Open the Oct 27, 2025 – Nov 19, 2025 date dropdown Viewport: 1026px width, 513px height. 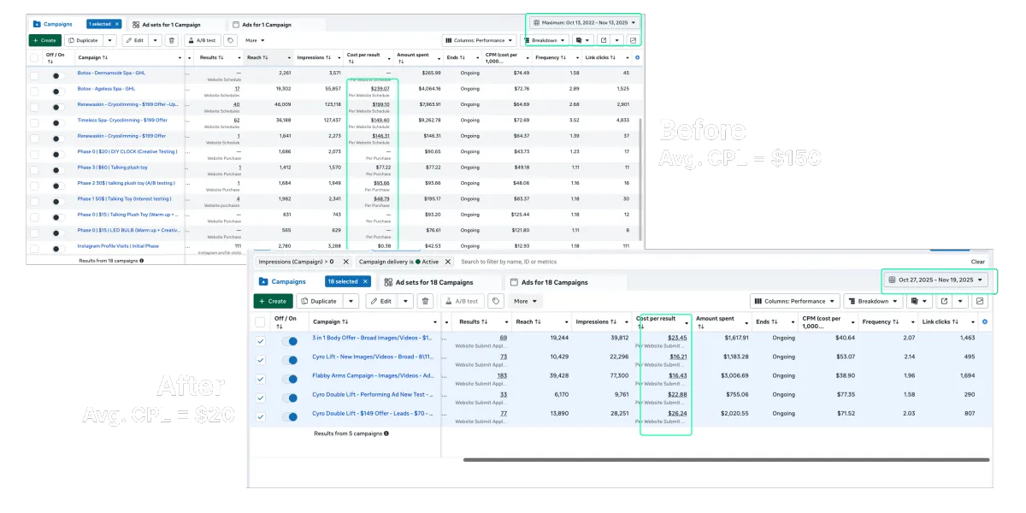(936, 280)
